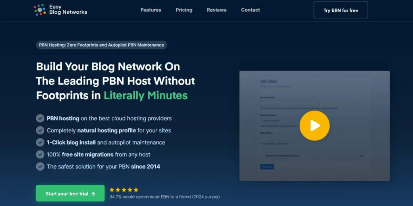Click the 'Add Blog' title in video thumbnail
Screen dimensions: 413x206
coord(268,81)
